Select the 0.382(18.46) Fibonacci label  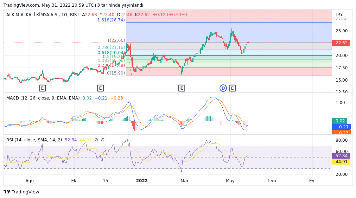click(111, 60)
